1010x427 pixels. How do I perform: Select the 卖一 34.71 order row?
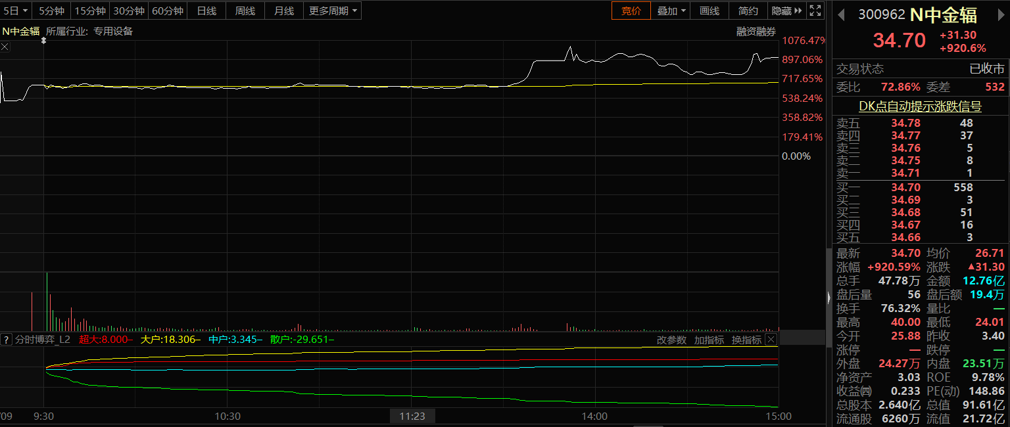coord(920,173)
